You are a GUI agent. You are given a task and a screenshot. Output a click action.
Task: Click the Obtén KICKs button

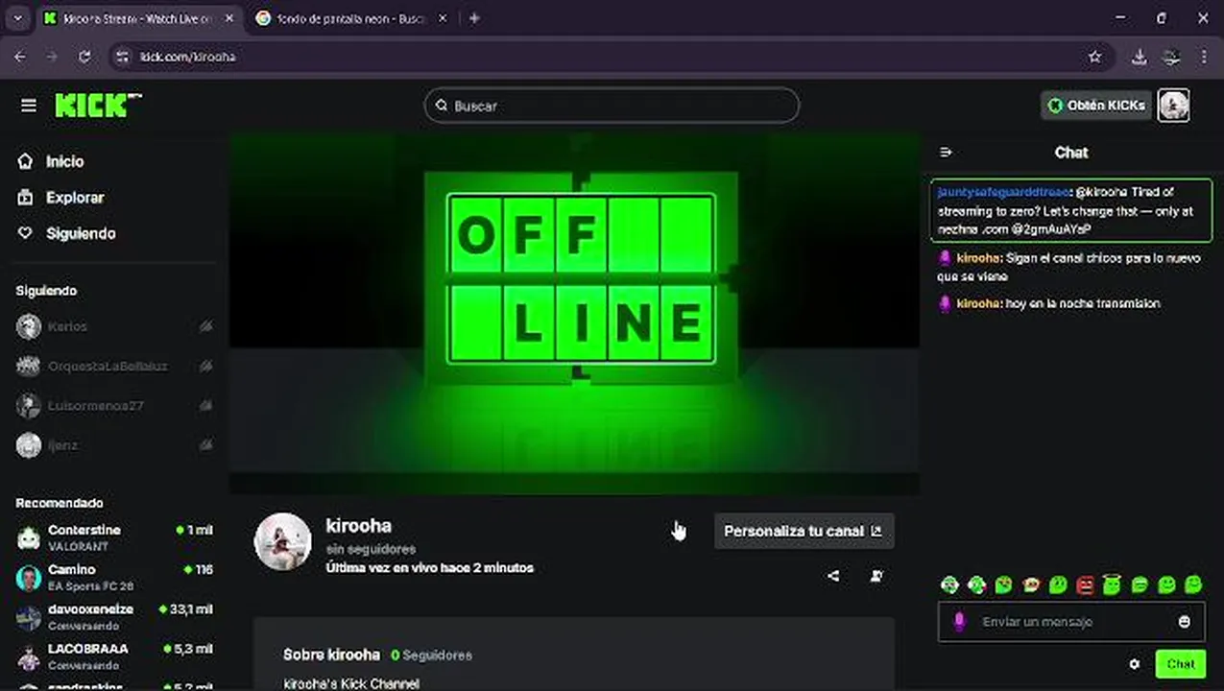coord(1096,106)
